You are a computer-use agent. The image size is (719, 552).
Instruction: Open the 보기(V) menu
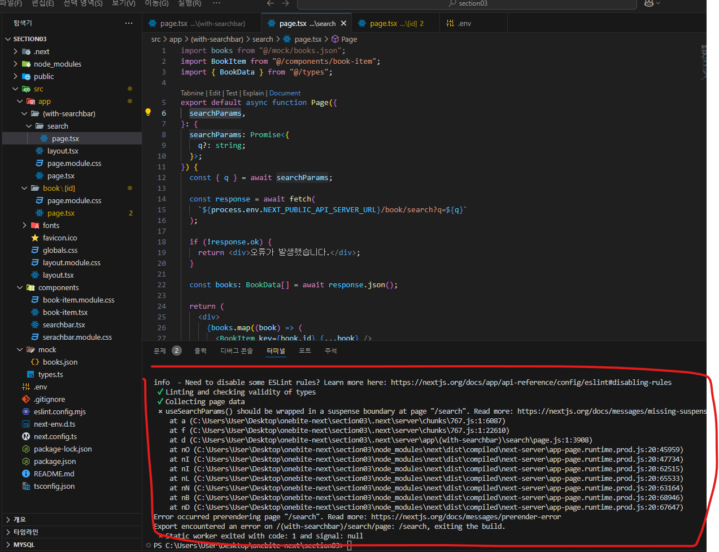tap(124, 3)
